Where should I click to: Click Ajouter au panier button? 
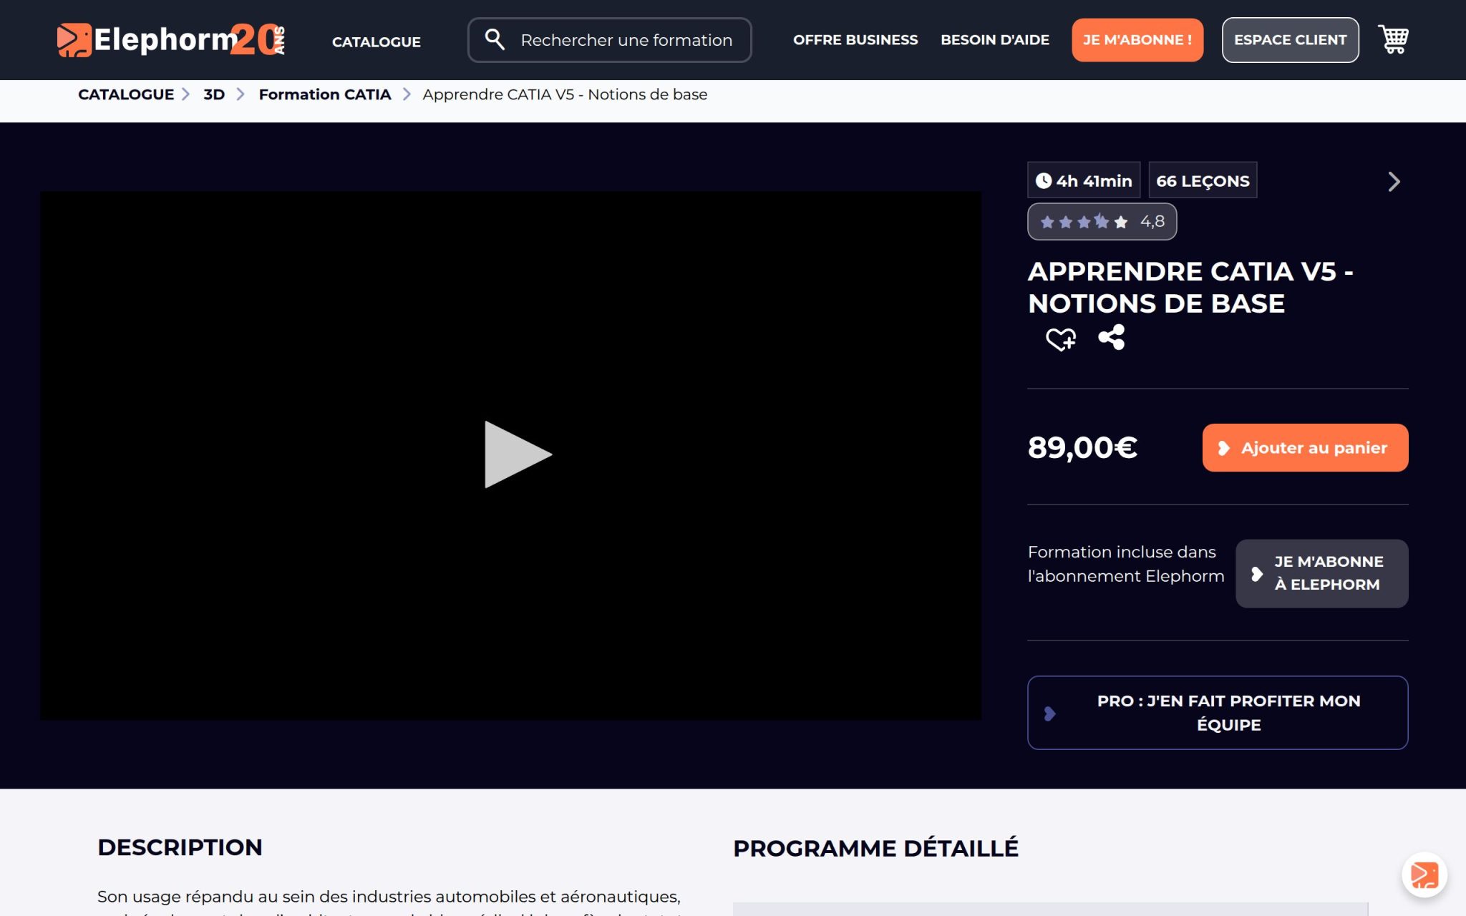(1305, 448)
